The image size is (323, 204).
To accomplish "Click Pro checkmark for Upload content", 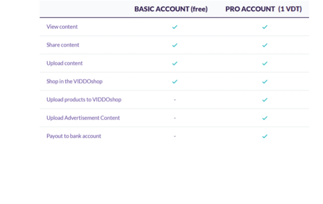I will pos(264,63).
